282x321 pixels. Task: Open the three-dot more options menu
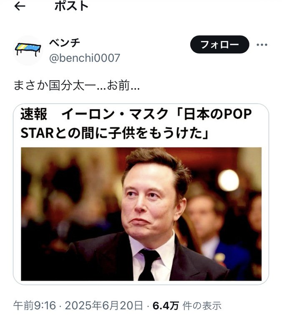click(262, 45)
